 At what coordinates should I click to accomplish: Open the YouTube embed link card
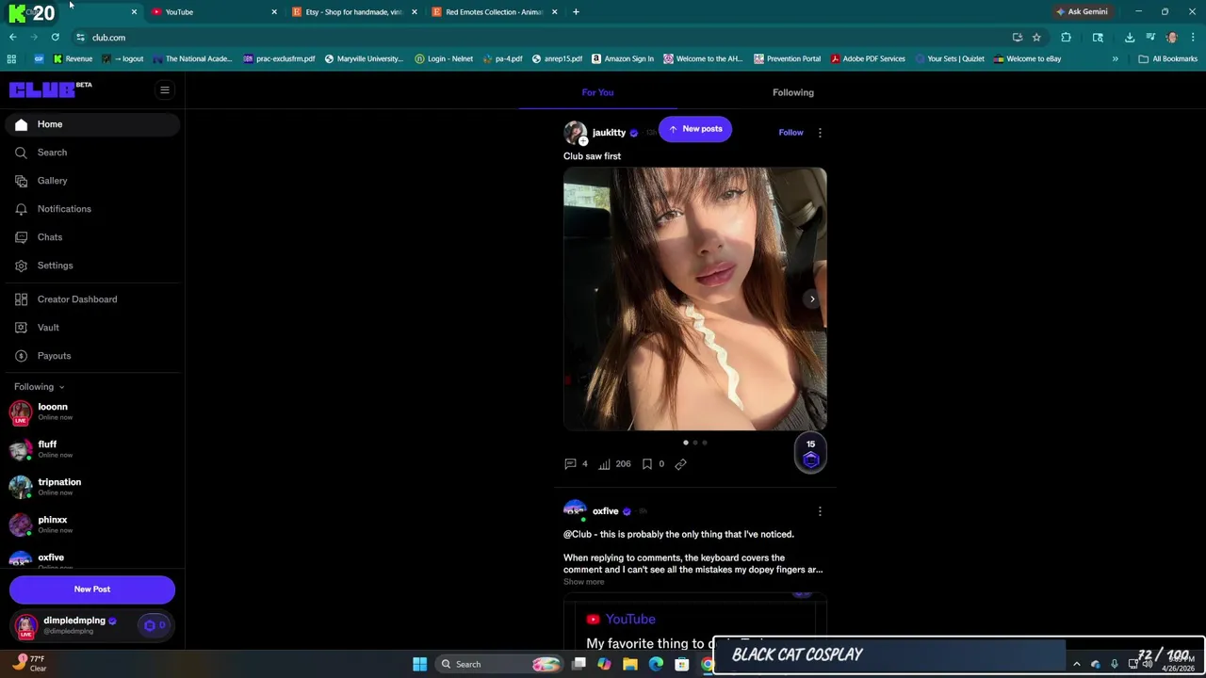695,623
